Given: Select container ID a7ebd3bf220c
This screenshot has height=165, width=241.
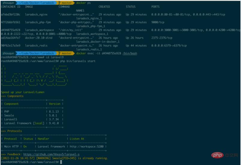Looking at the screenshot, I should pos(10,15).
